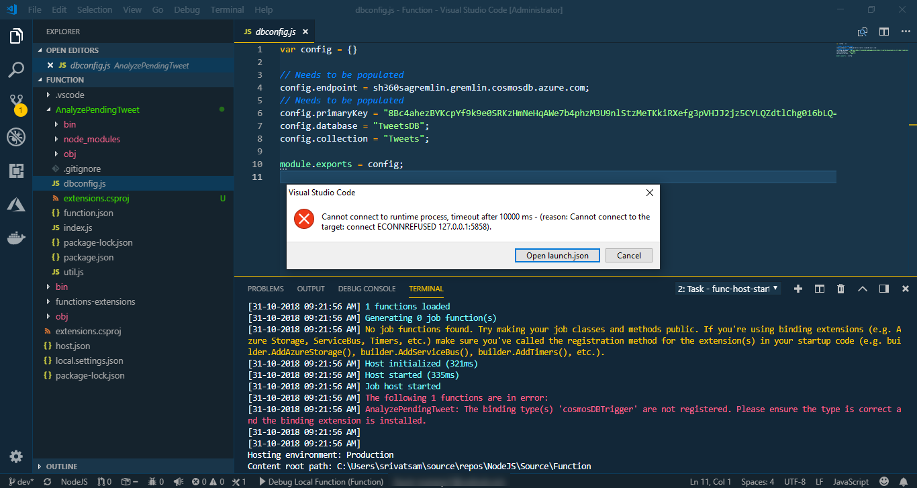Split the terminal pane
The width and height of the screenshot is (917, 488).
[819, 289]
